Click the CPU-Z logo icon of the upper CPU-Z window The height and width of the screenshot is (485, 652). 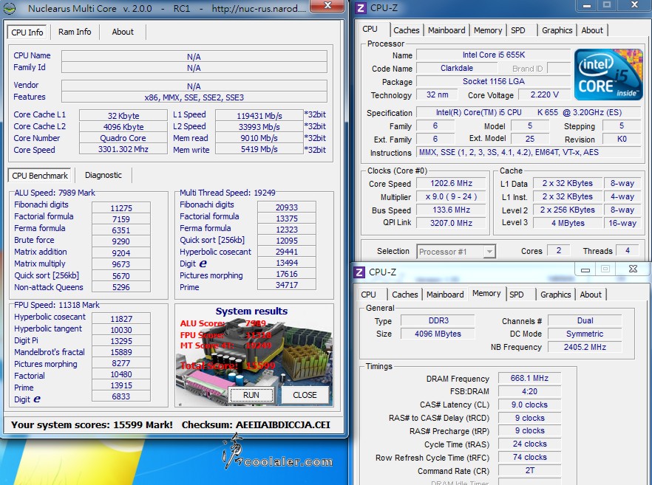[x=361, y=8]
